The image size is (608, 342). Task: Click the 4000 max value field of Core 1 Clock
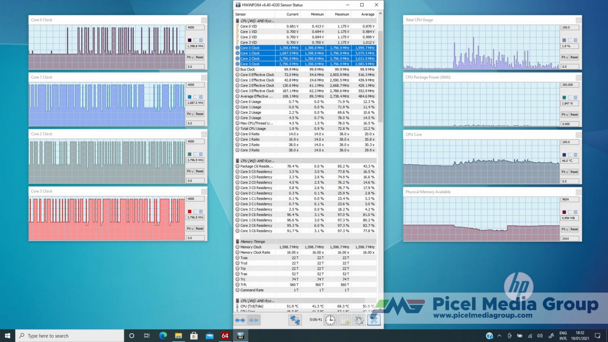point(195,85)
